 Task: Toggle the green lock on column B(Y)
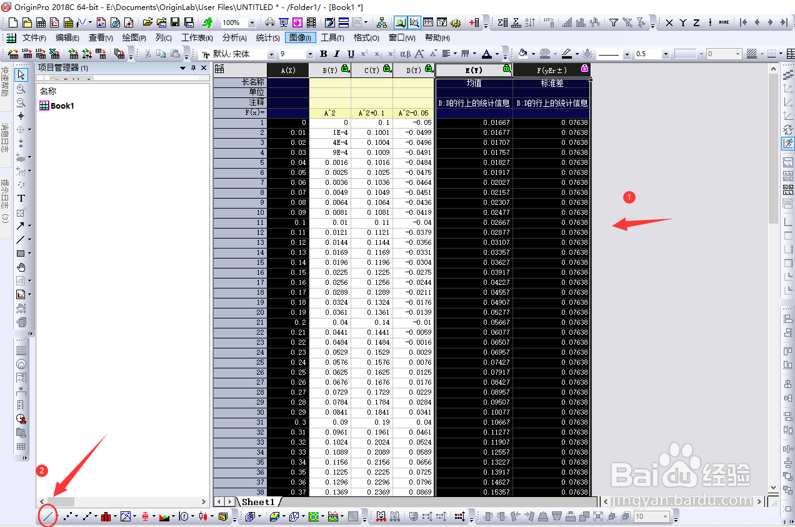tap(346, 68)
